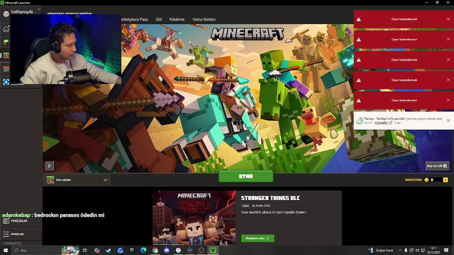Select Minecraft Dungeons icon in sidebar

tap(6, 68)
